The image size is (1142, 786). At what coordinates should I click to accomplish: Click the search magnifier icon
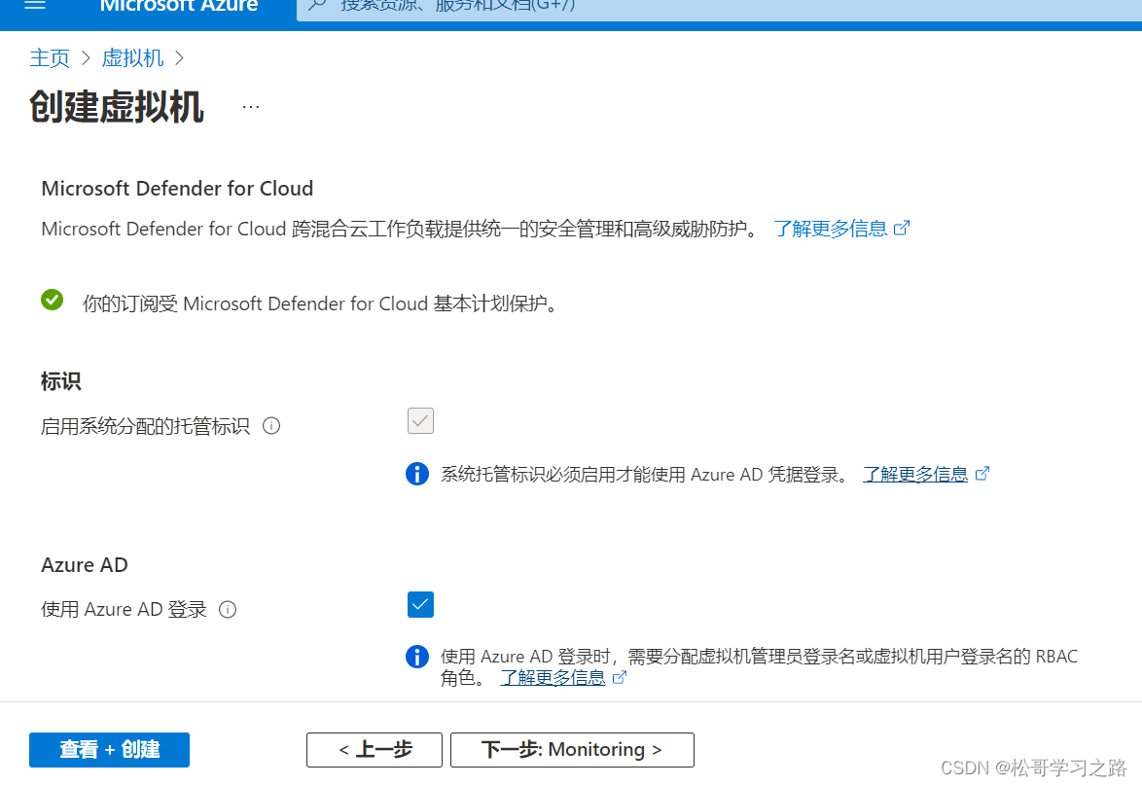pos(317,5)
